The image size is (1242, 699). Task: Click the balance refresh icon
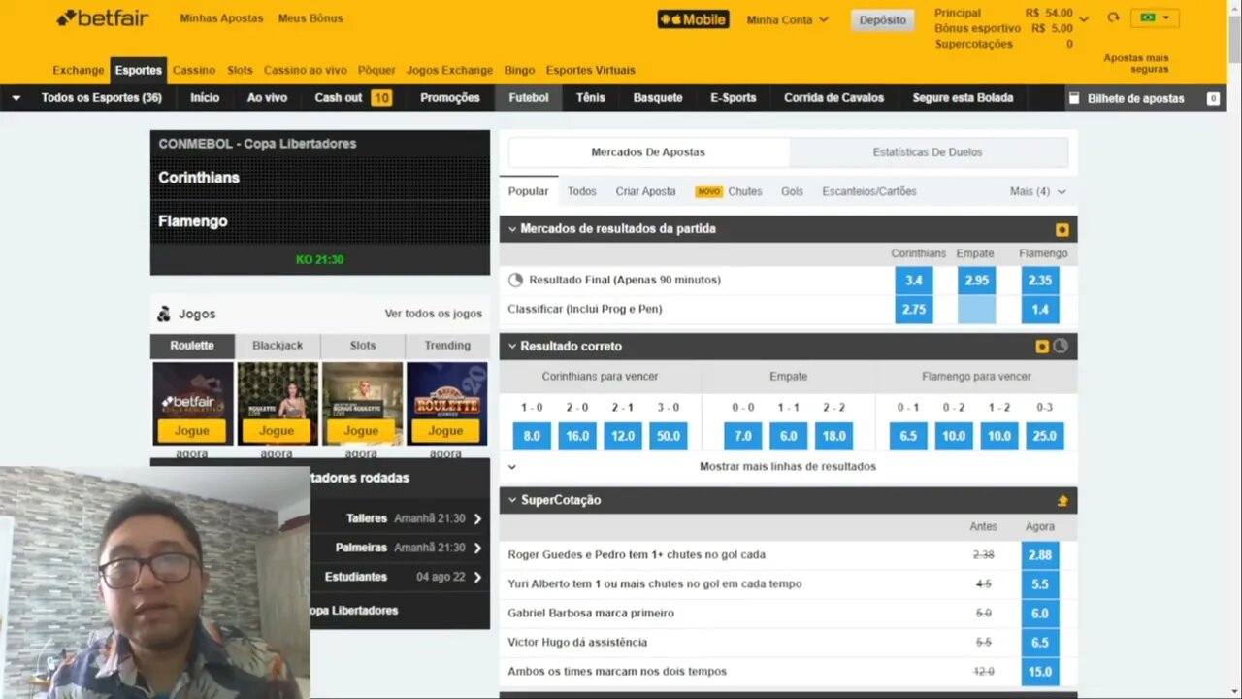pos(1113,17)
